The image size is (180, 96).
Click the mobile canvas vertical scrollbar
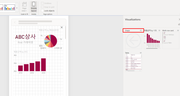click(65, 33)
